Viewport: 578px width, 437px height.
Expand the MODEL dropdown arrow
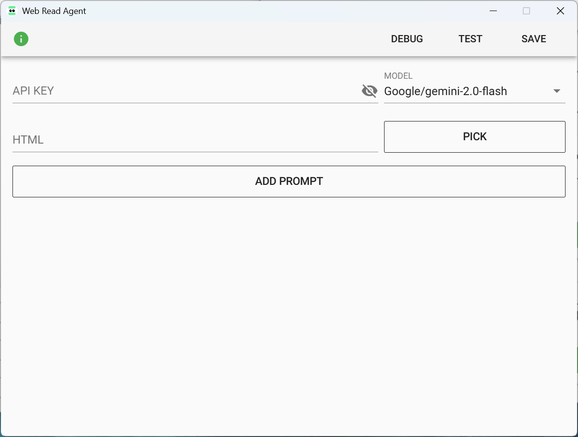point(557,91)
